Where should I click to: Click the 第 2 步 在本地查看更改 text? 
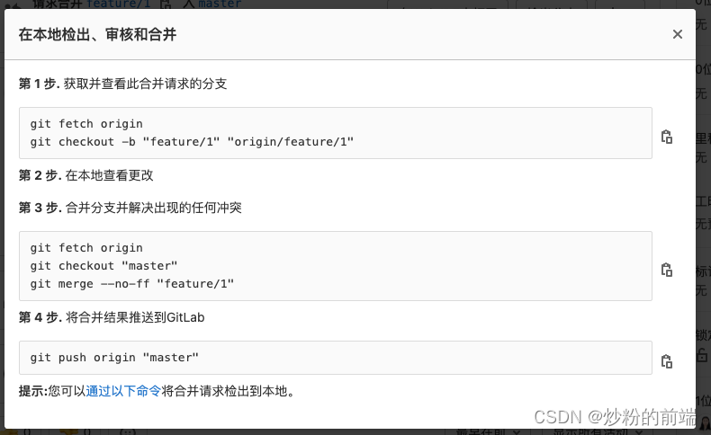(x=86, y=175)
